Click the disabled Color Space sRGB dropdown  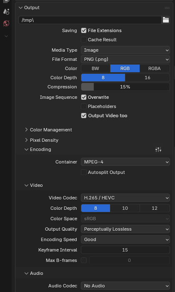(125, 219)
